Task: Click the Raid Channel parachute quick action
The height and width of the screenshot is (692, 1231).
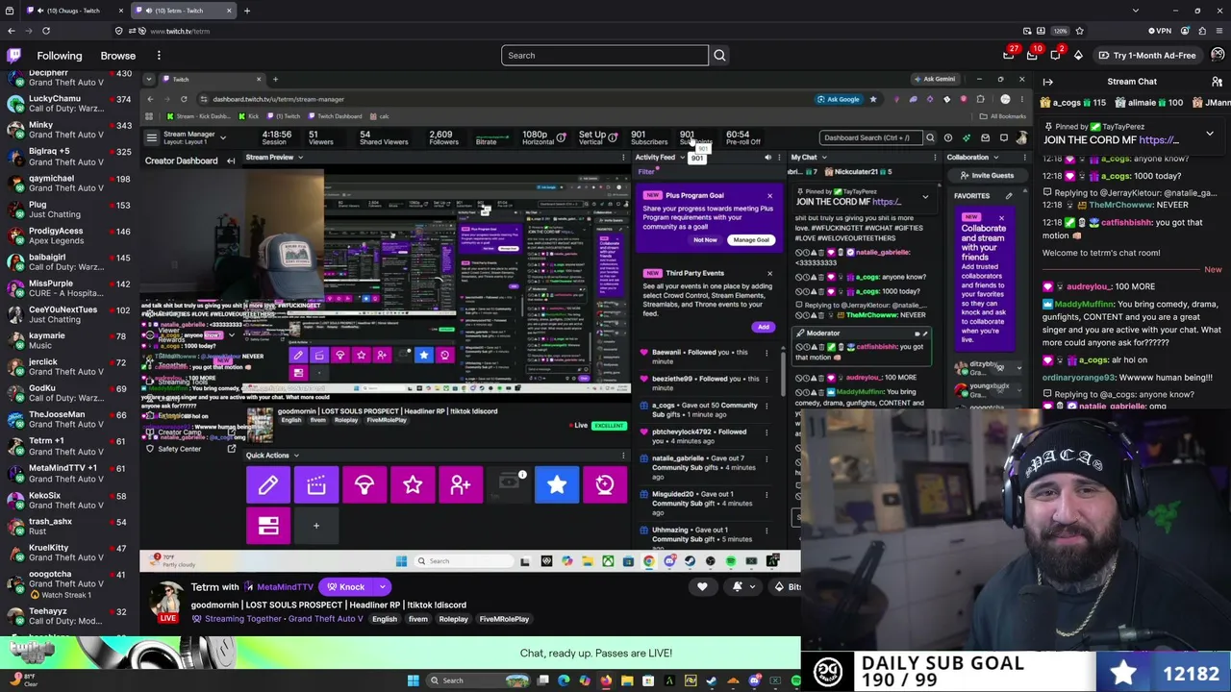Action: [364, 485]
